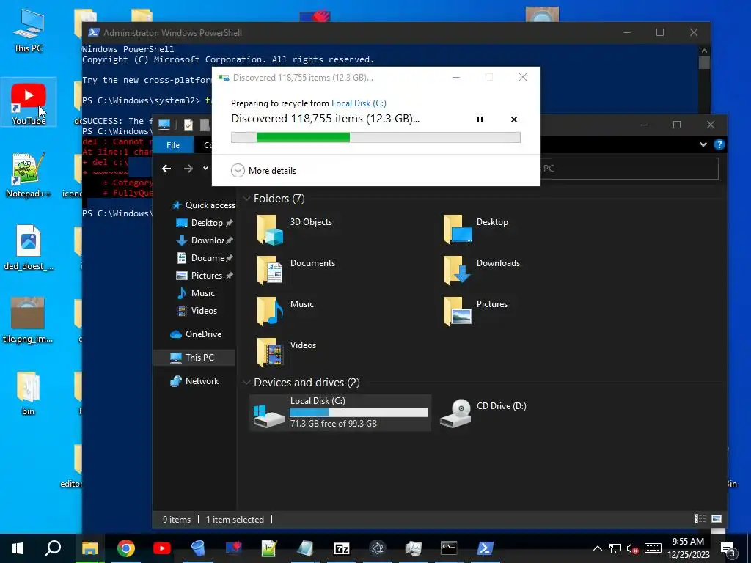Click the Properties quick access toolbar icon
The image size is (751, 563).
pyautogui.click(x=188, y=125)
